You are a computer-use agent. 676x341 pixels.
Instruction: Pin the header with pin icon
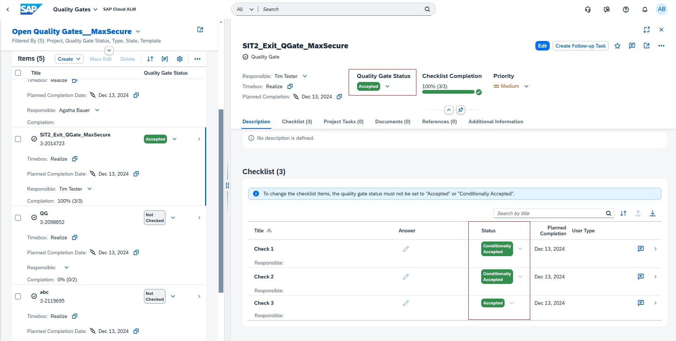[x=461, y=110]
